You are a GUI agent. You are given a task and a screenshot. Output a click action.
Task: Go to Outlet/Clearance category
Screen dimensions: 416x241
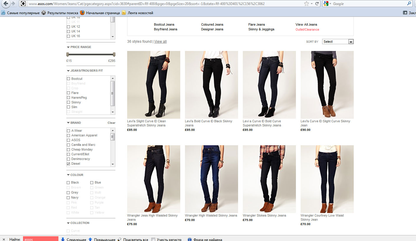coord(307,29)
